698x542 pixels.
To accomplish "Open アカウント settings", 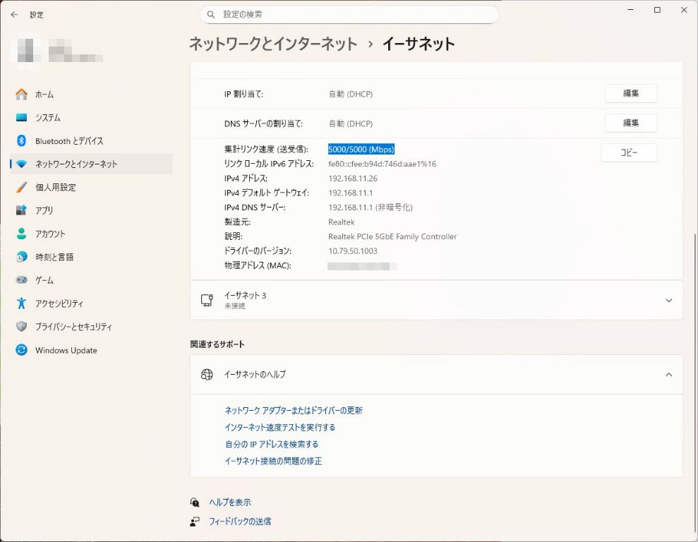I will (x=91, y=234).
